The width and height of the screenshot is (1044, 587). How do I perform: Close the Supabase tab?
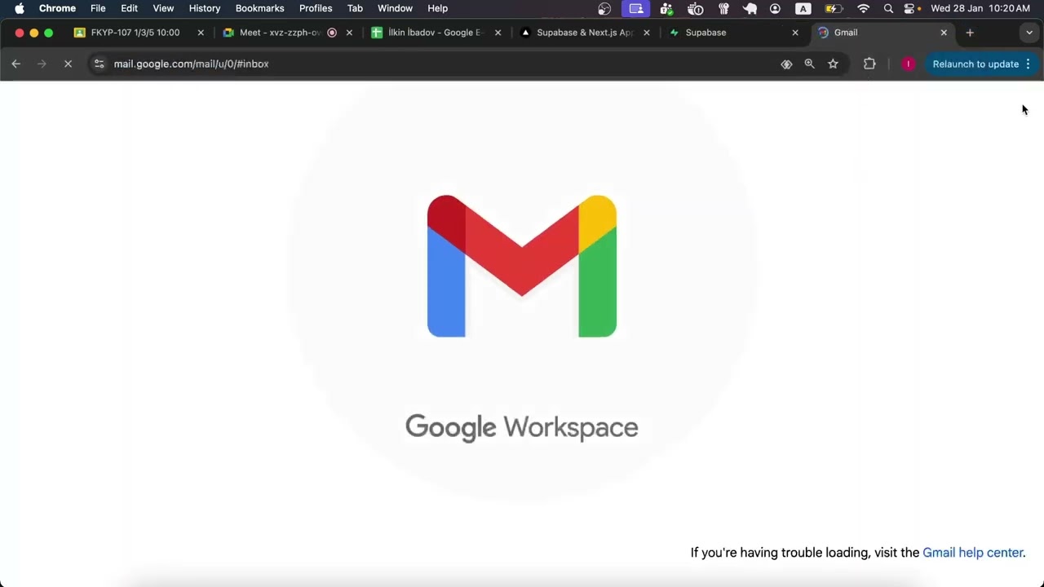[x=795, y=33]
